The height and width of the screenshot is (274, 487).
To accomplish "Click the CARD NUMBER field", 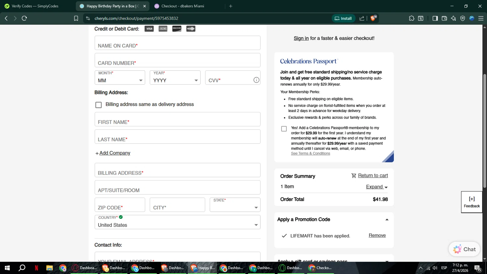I will coord(178,60).
